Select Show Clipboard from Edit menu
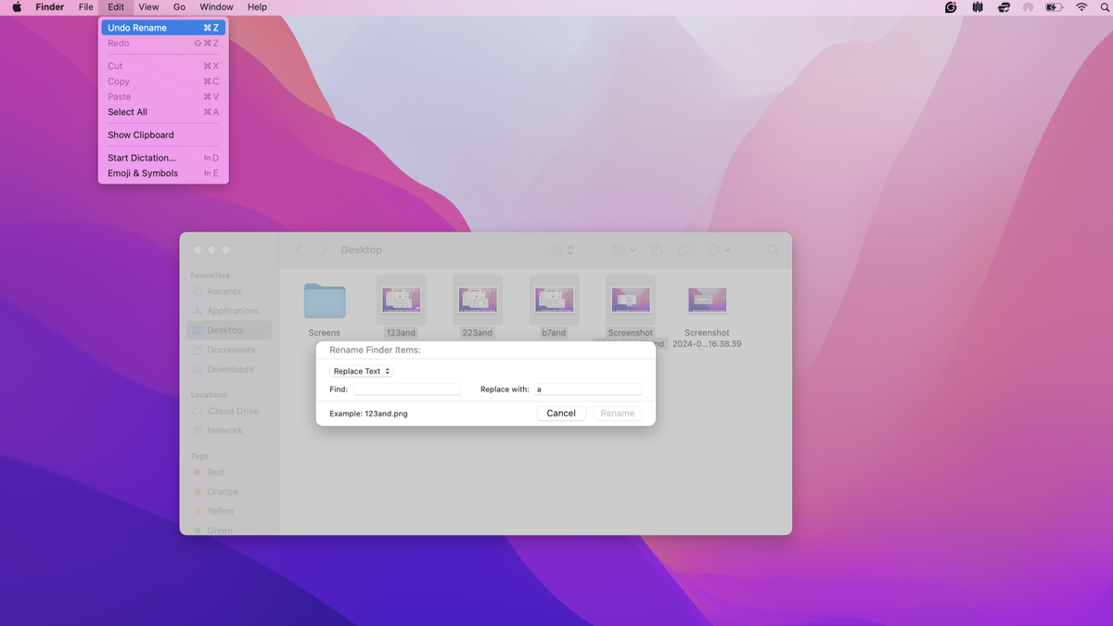Screen dimensions: 1113x626 point(140,134)
